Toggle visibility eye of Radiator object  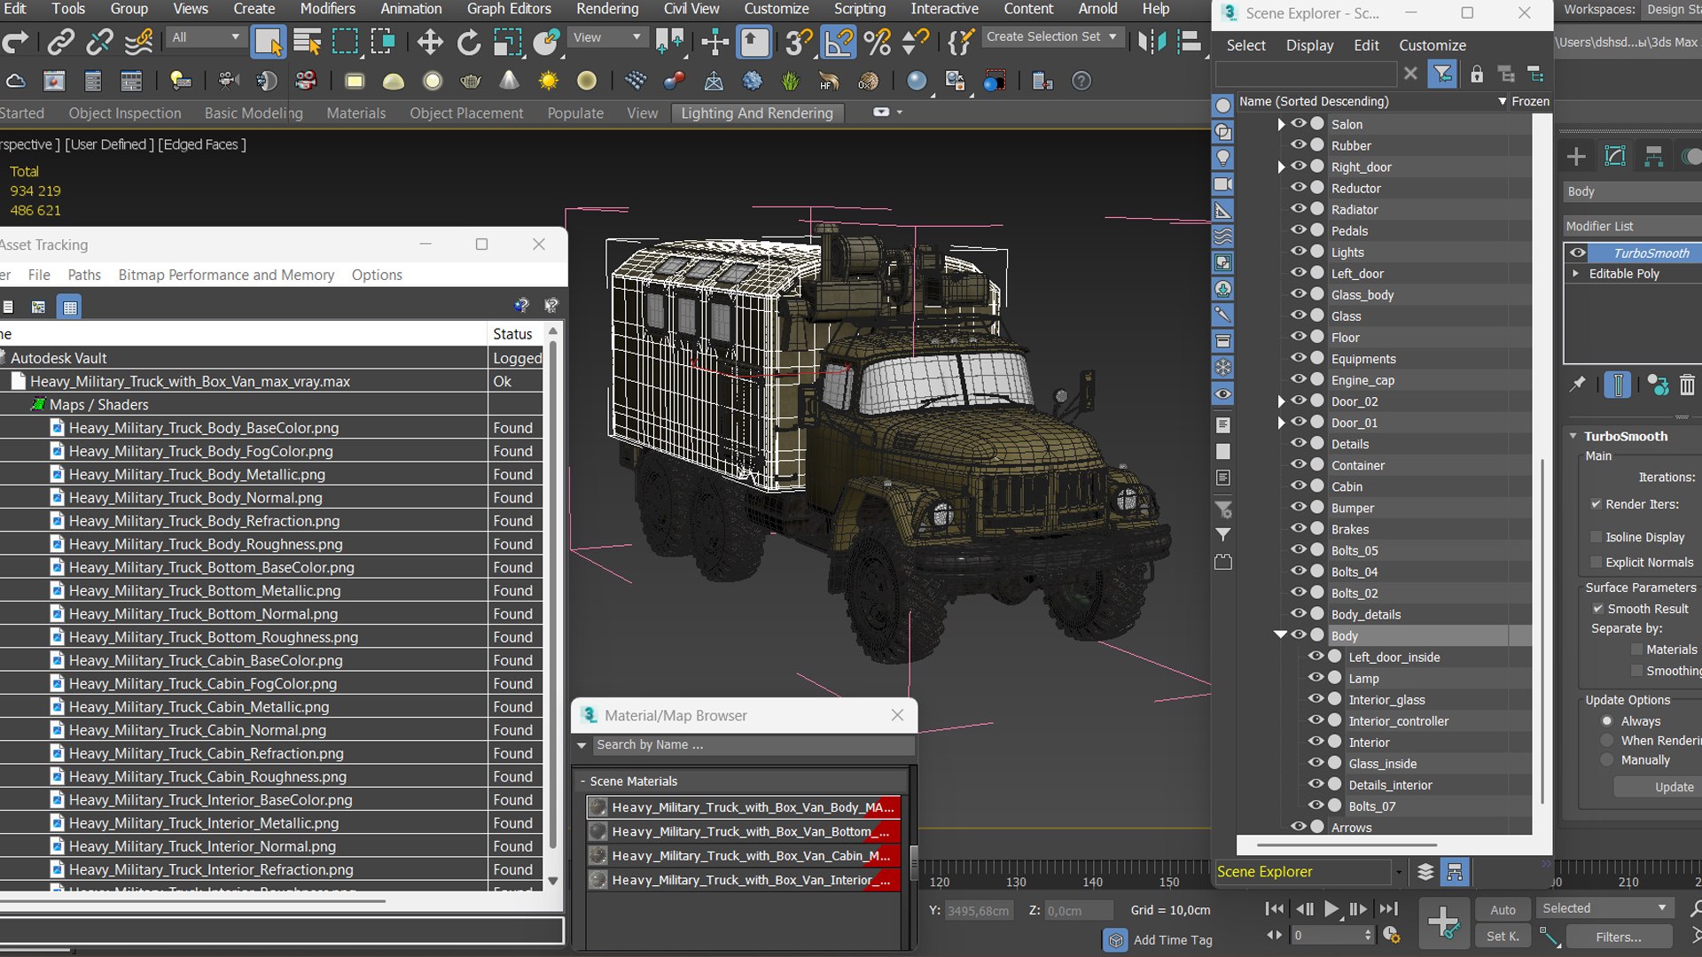coord(1299,209)
